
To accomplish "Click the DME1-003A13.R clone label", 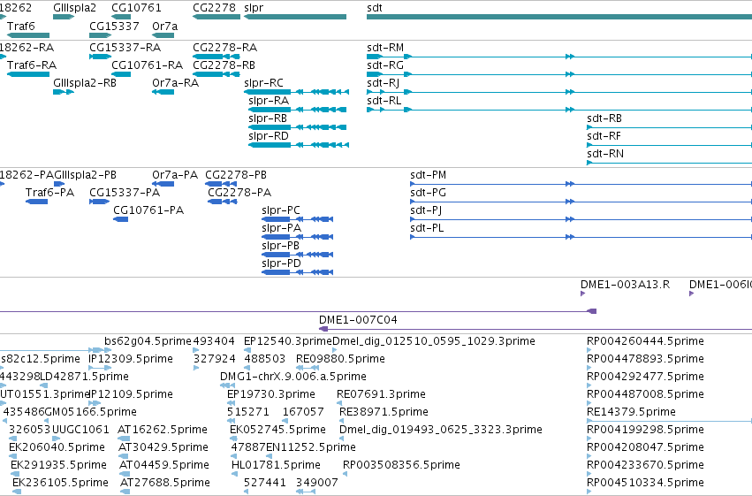I will [626, 285].
